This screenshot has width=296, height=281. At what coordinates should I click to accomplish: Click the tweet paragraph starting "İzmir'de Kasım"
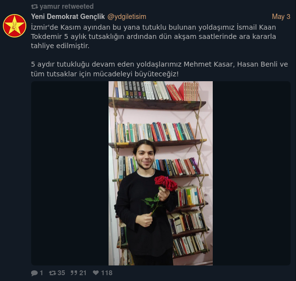click(153, 36)
